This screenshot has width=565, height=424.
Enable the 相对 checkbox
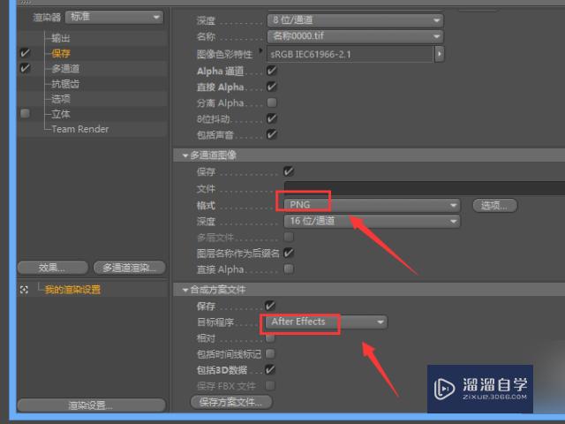(270, 338)
